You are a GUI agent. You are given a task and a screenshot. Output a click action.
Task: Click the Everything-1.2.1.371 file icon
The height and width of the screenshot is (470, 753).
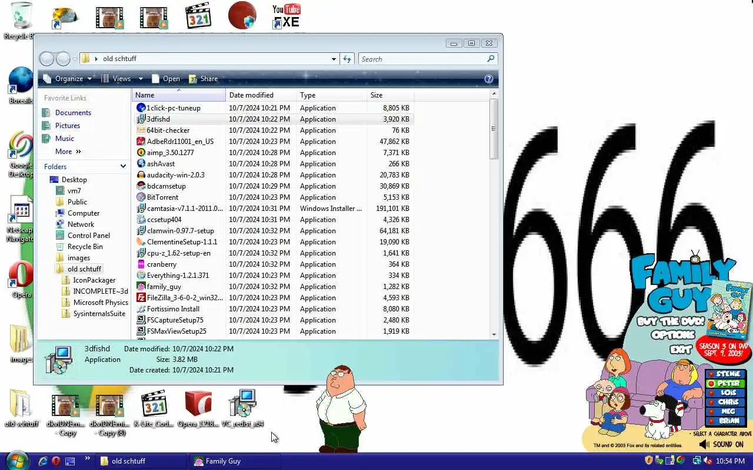[x=141, y=276]
